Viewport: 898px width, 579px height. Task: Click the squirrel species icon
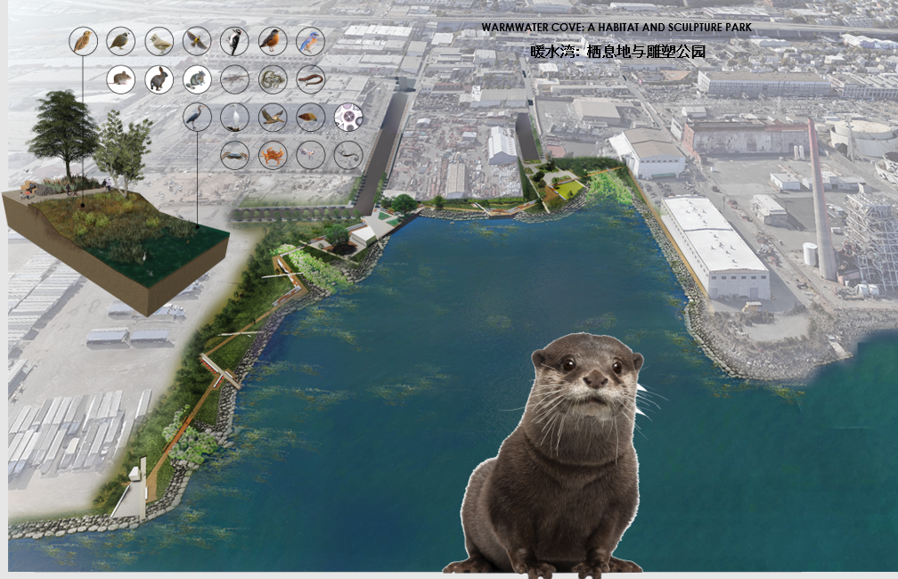[196, 79]
